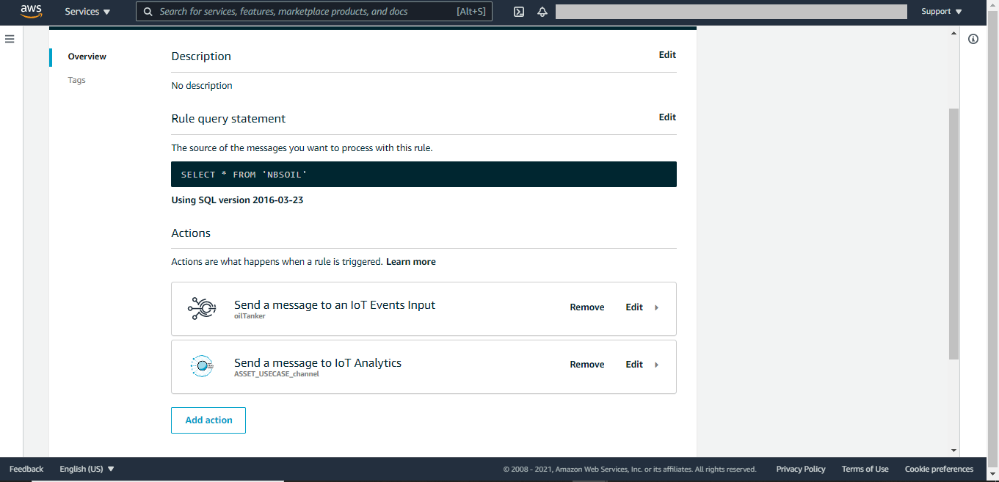This screenshot has height=482, width=999.
Task: Open the English (US) language selector
Action: point(87,469)
